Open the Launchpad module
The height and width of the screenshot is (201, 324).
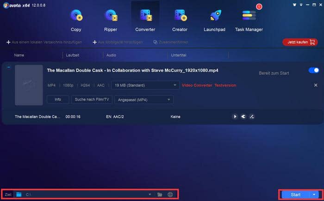click(x=214, y=20)
